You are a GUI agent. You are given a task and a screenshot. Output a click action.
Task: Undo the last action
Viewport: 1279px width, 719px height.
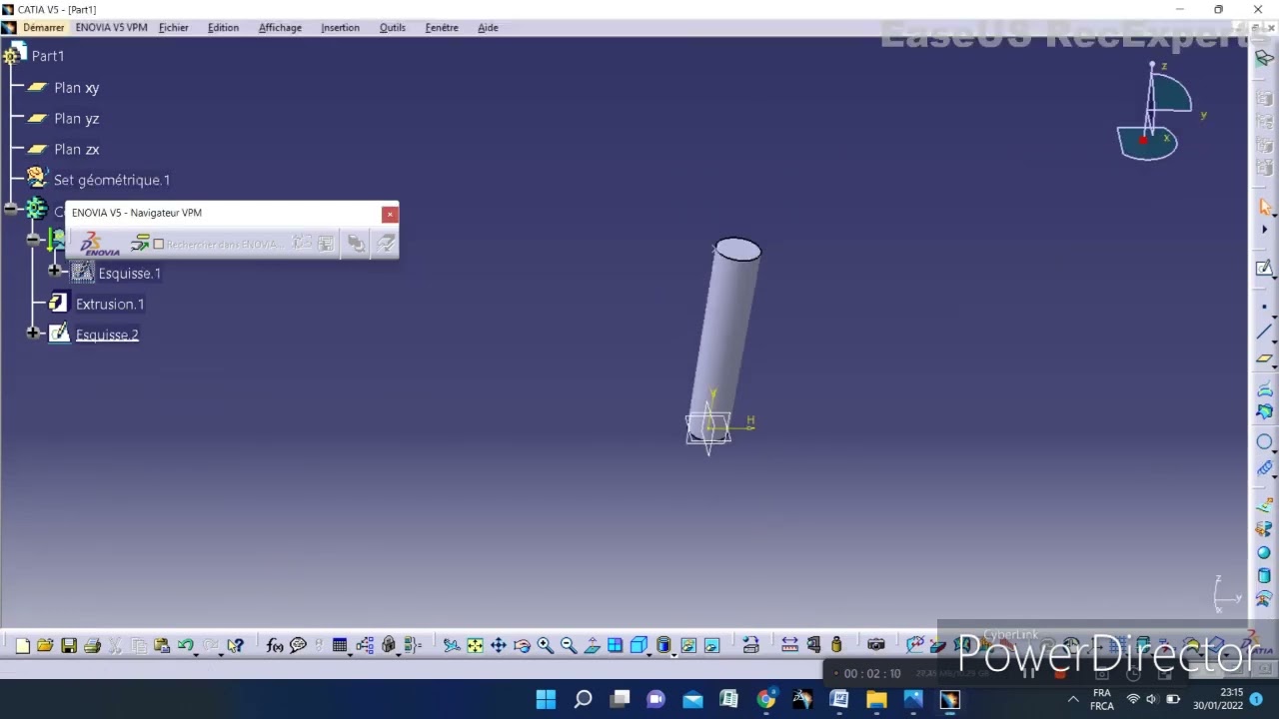coord(185,646)
